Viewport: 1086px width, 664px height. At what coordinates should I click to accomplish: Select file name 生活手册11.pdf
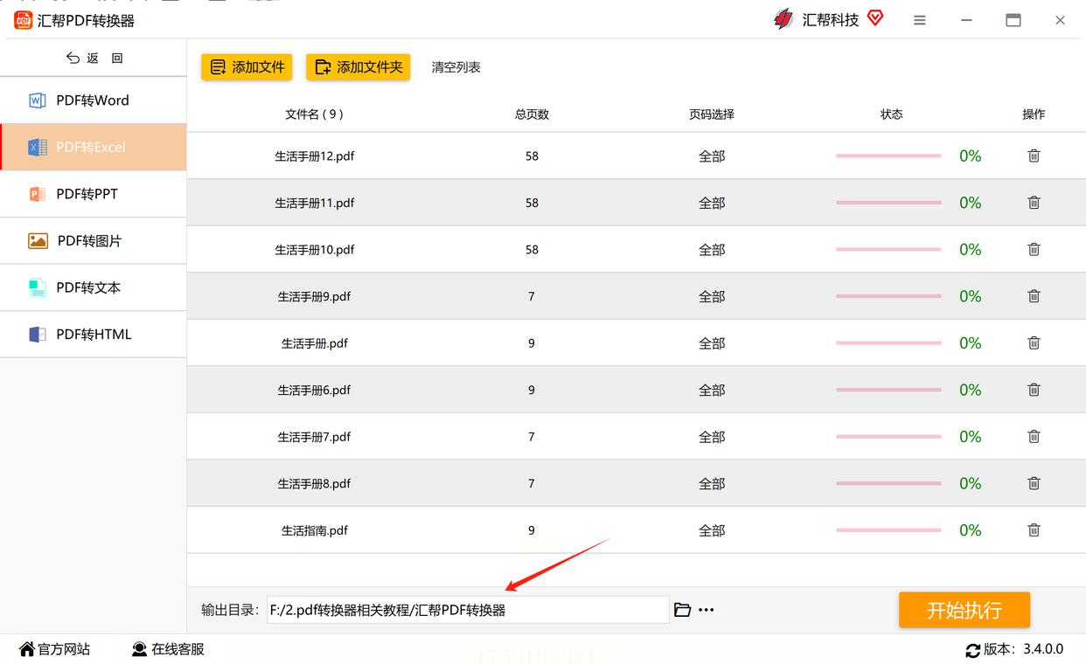[x=315, y=203]
